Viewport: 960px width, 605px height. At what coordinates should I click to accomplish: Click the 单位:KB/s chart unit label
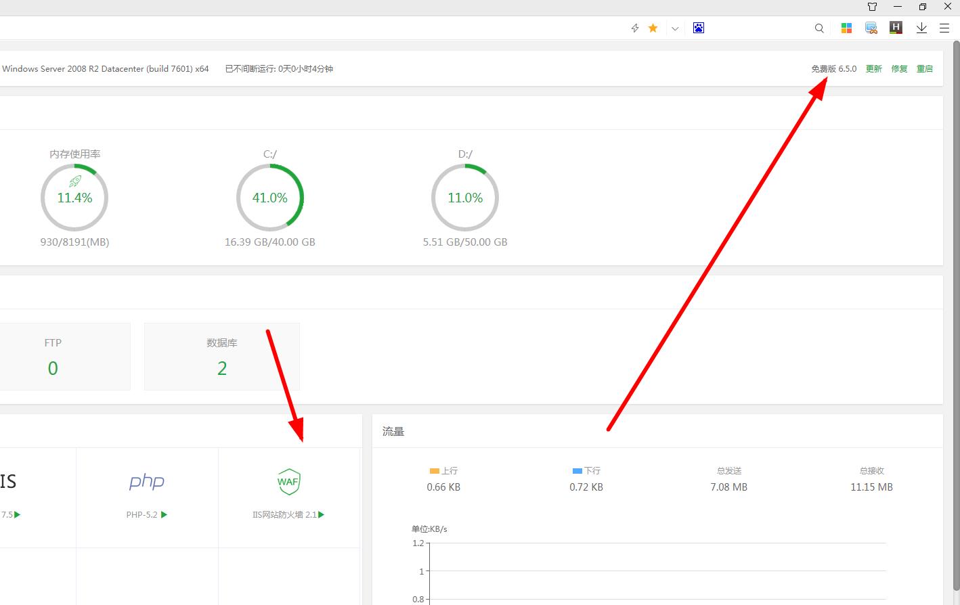429,529
